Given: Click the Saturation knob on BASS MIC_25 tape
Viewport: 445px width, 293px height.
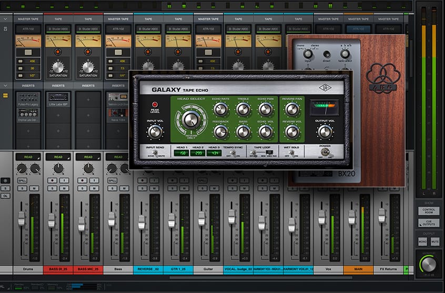Looking at the screenshot, I should click(88, 67).
